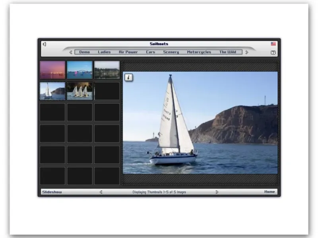Viewport: 318px width, 238px height.
Task: Select the gray marina thumbnail
Action: pos(107,70)
